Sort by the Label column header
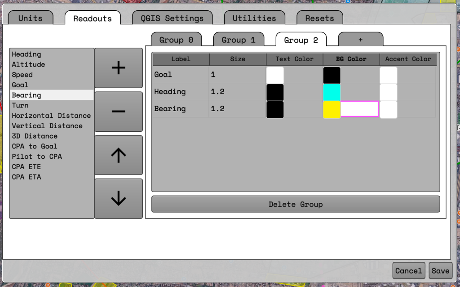This screenshot has height=287, width=460. coord(181,59)
